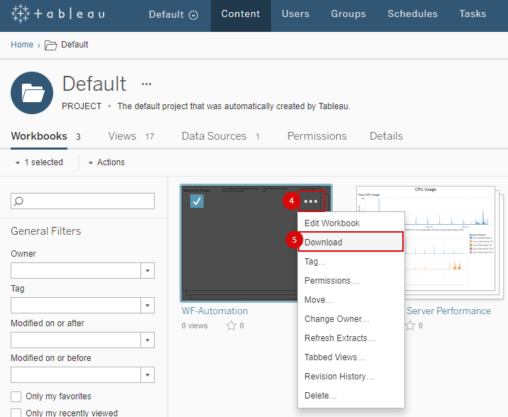This screenshot has height=417, width=508.
Task: View the Details tab
Action: [386, 136]
